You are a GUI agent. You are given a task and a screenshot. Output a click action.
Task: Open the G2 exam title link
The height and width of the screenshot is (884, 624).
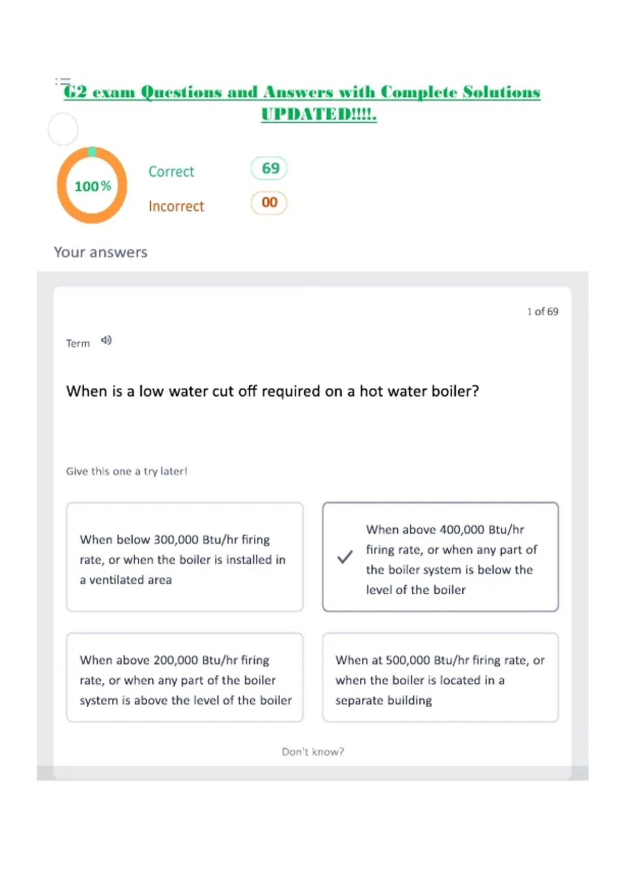tap(302, 102)
